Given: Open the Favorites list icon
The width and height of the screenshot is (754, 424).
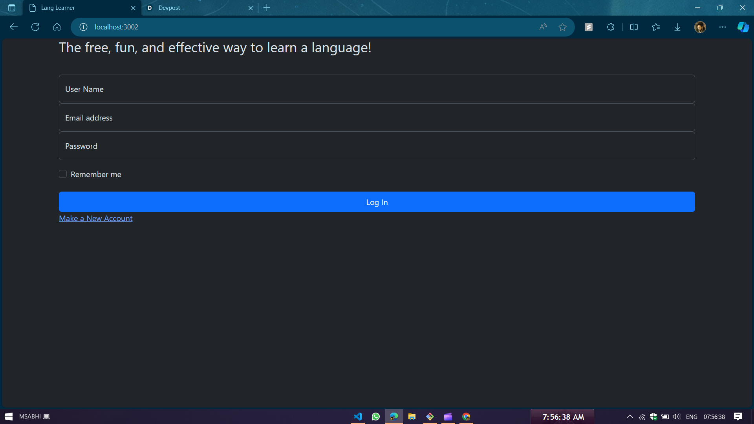Looking at the screenshot, I should [656, 27].
